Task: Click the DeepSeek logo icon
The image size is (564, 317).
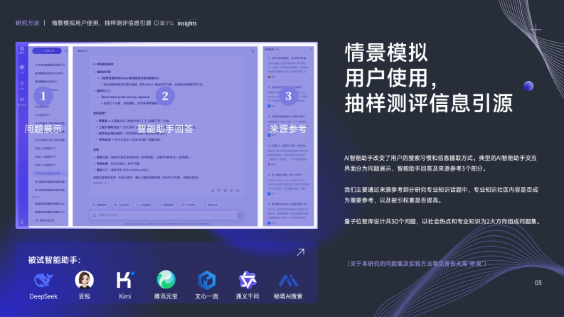Action: [x=44, y=280]
